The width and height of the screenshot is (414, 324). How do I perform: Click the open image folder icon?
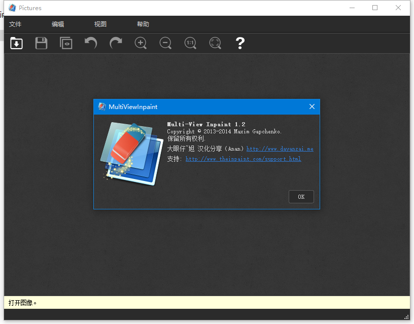coord(16,43)
